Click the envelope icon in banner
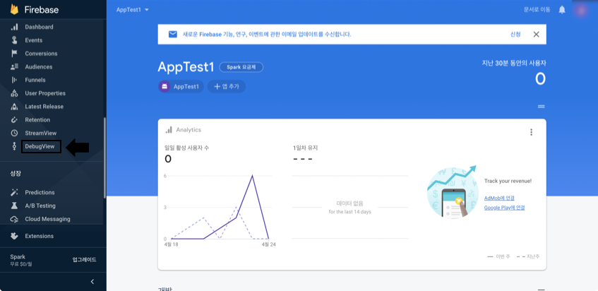Viewport: 598px width, 291px height. (x=173, y=35)
